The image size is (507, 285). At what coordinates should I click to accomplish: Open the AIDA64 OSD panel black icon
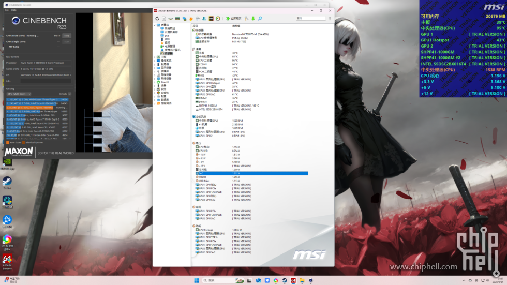(x=211, y=19)
